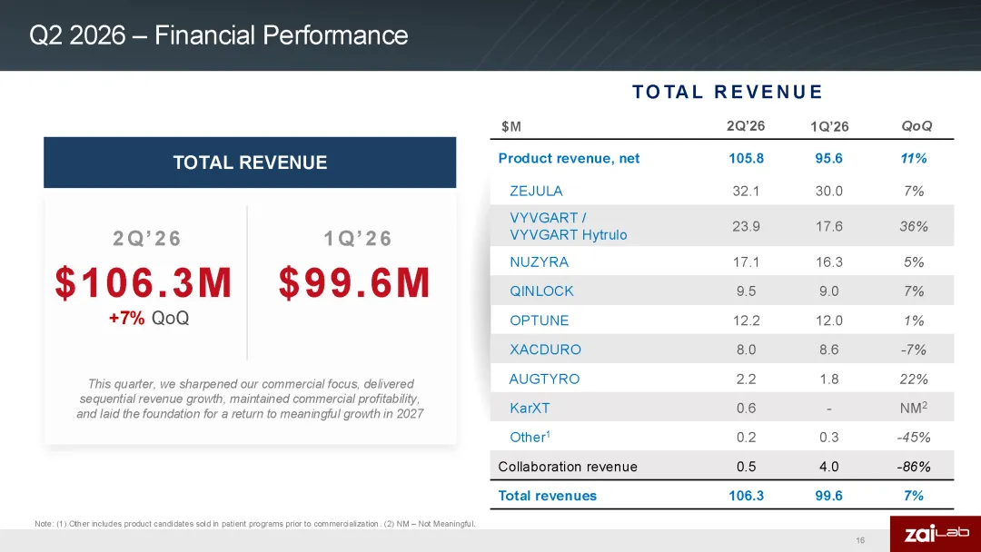
Task: Click the AUGTYRO row label
Action: pos(544,379)
